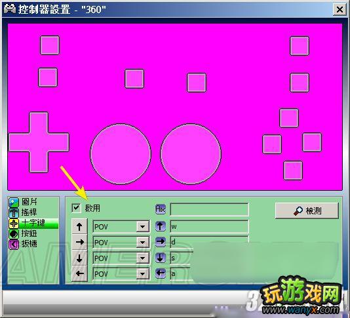Click the 檢測 (detect) button
Screen dimensions: 350x318
307,210
